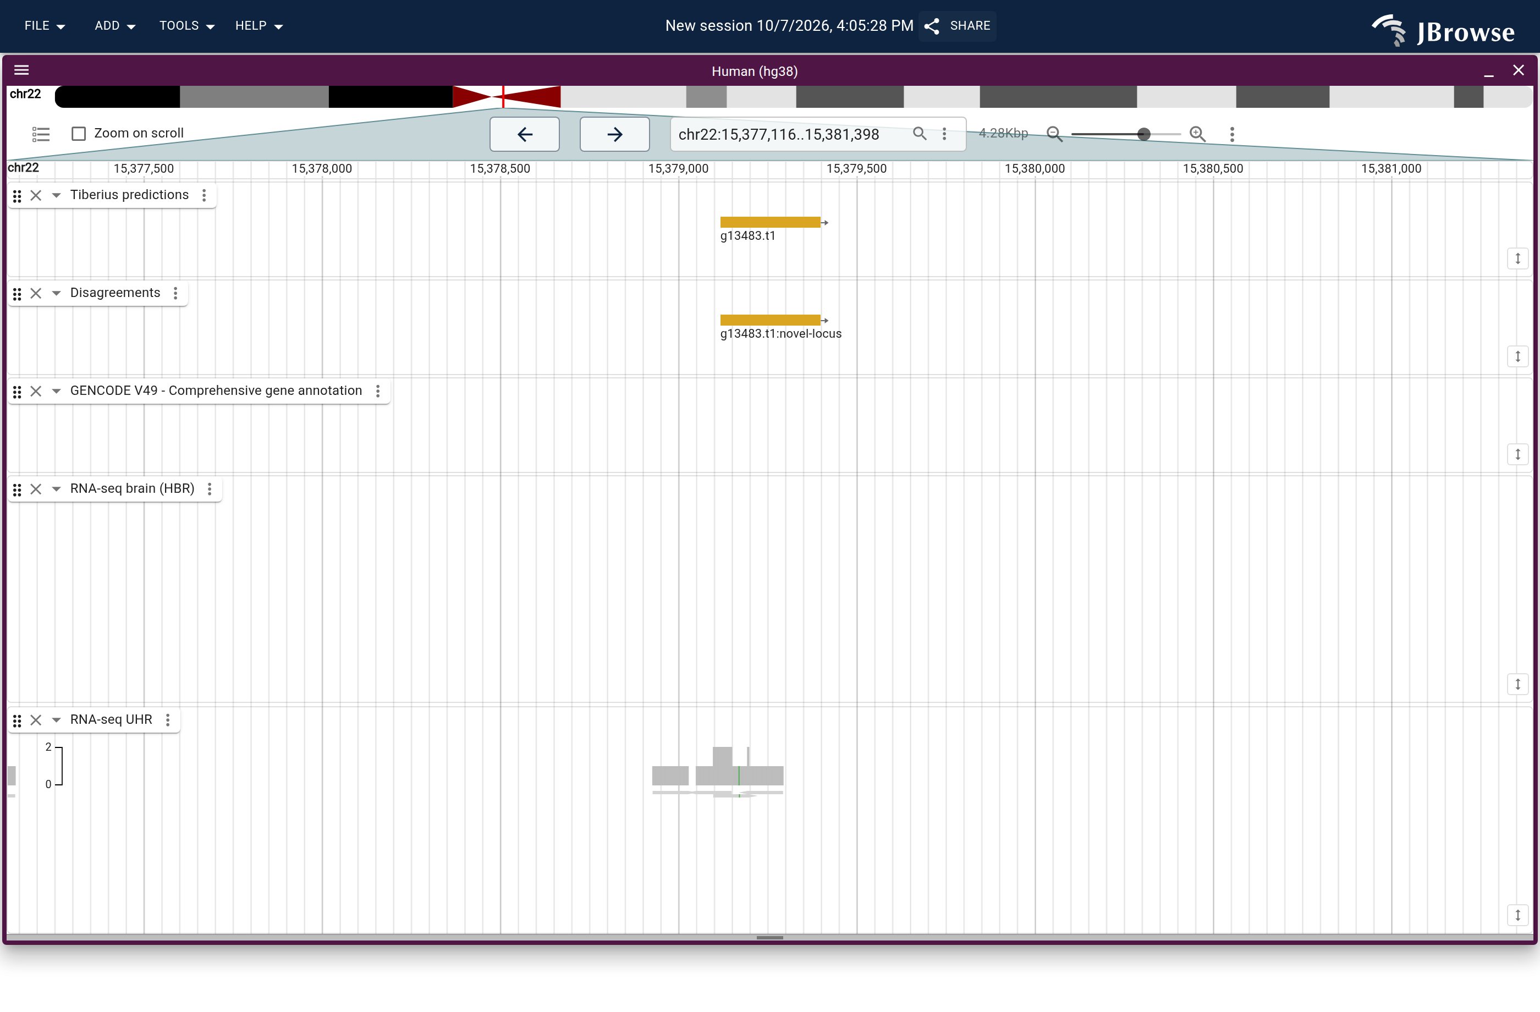This screenshot has height=1012, width=1540.
Task: Open the HELP menu
Action: click(259, 26)
